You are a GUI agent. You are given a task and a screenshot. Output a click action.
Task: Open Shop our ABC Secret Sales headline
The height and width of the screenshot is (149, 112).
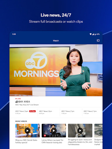click(26, 141)
